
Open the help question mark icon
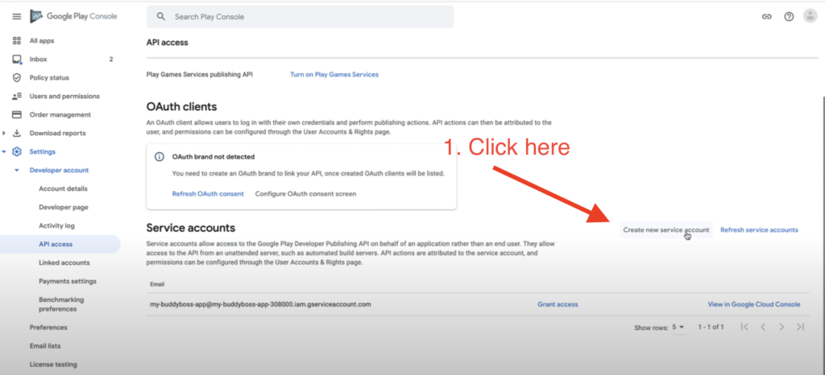tap(789, 16)
